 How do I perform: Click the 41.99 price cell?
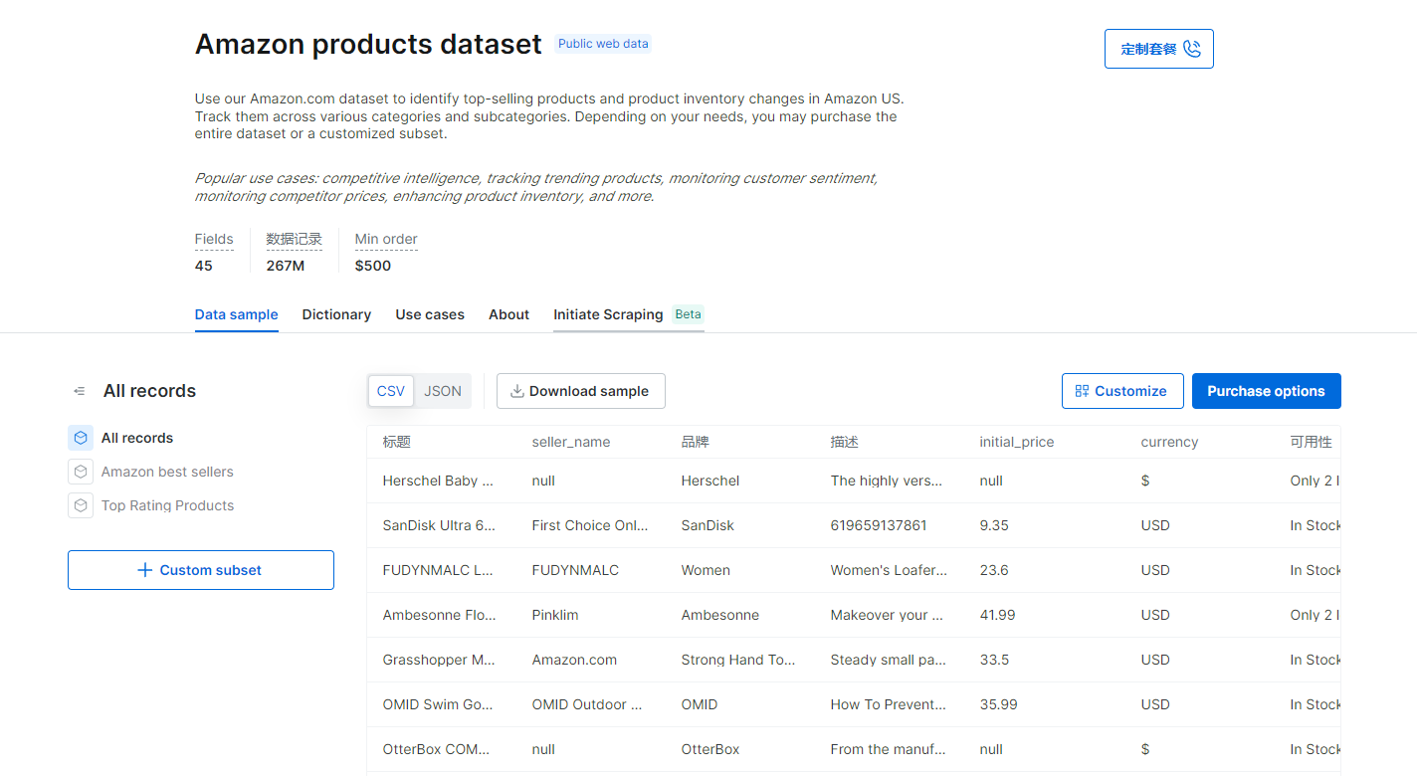pos(998,615)
